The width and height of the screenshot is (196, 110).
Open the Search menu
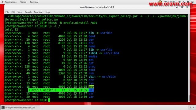click(28, 12)
